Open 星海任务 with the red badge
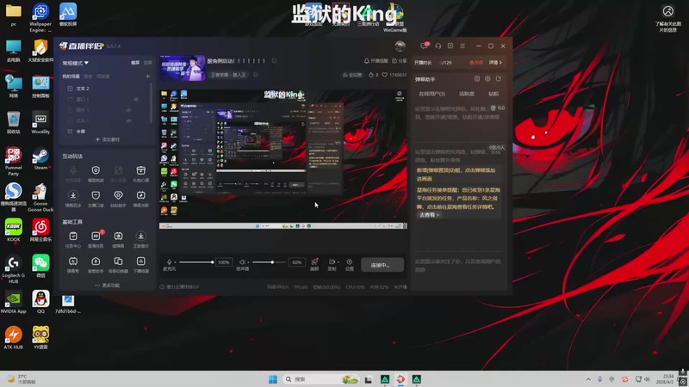Image resolution: width=689 pixels, height=387 pixels. pyautogui.click(x=96, y=240)
